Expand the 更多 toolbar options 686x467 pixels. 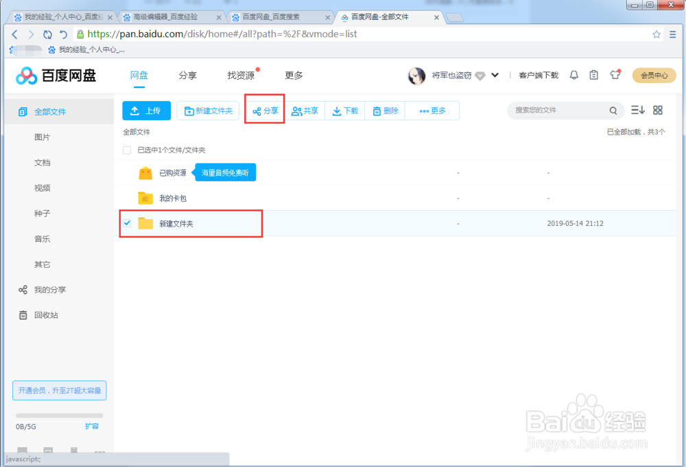(432, 111)
